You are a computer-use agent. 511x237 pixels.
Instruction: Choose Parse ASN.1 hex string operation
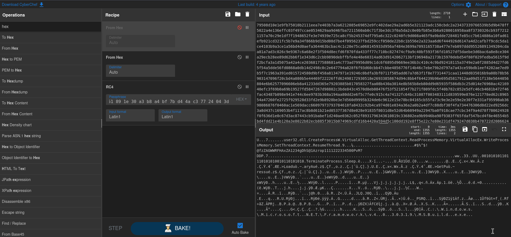coord(51,136)
